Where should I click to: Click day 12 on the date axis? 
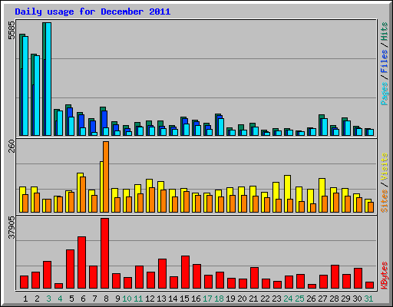[150, 299]
